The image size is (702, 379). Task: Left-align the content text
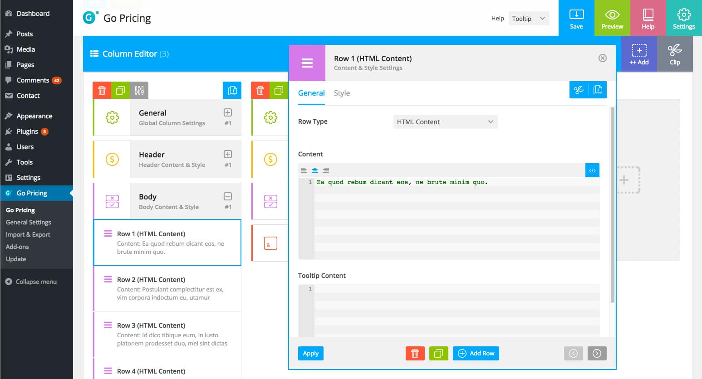tap(304, 170)
